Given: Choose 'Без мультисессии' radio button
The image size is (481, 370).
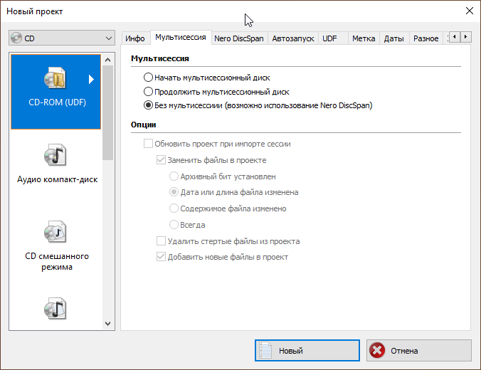Looking at the screenshot, I should click(x=148, y=105).
